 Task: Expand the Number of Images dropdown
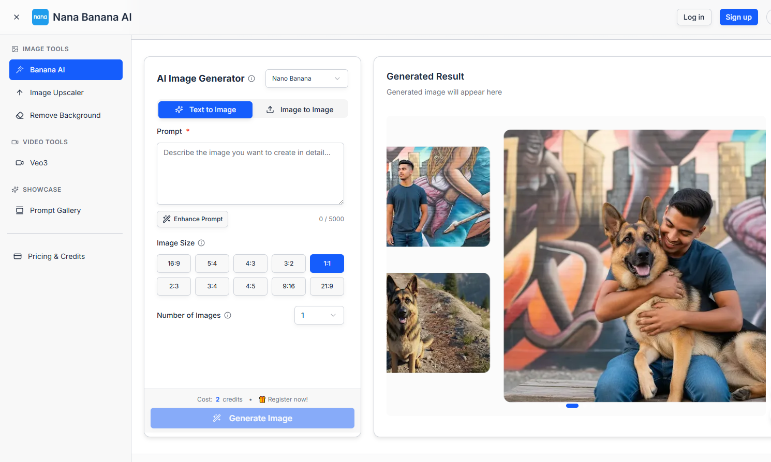click(x=319, y=315)
